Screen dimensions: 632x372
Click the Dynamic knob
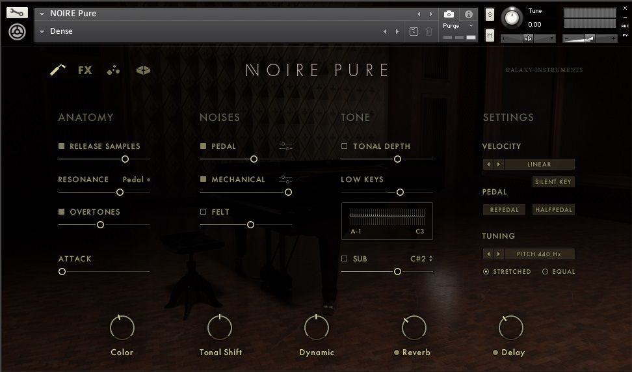(317, 327)
